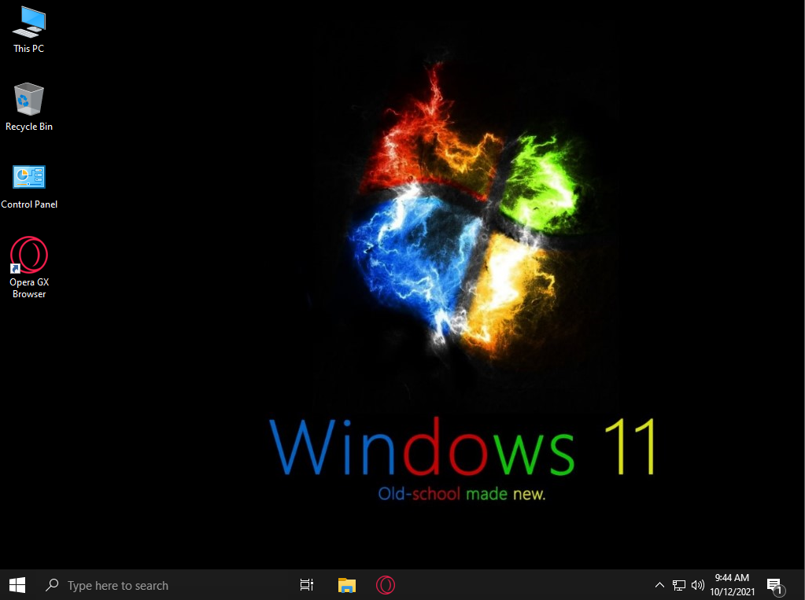This screenshot has width=805, height=600.
Task: Open the volume speaker tray icon
Action: [x=697, y=585]
